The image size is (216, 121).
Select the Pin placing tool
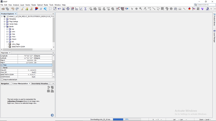coord(145,9)
